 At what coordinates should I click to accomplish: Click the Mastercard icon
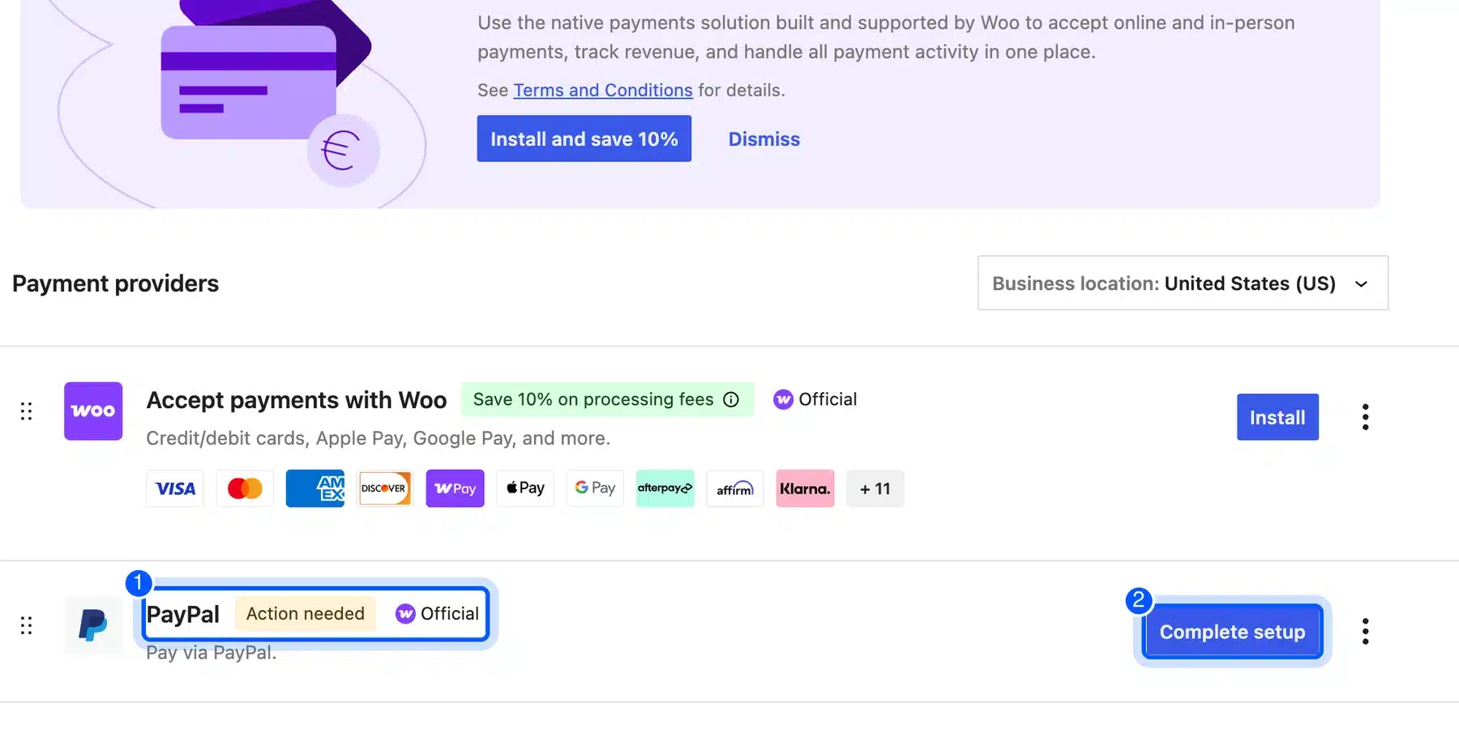point(245,488)
